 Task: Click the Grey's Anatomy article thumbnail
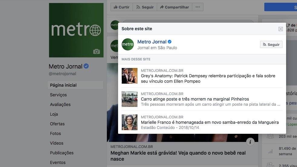(130, 76)
